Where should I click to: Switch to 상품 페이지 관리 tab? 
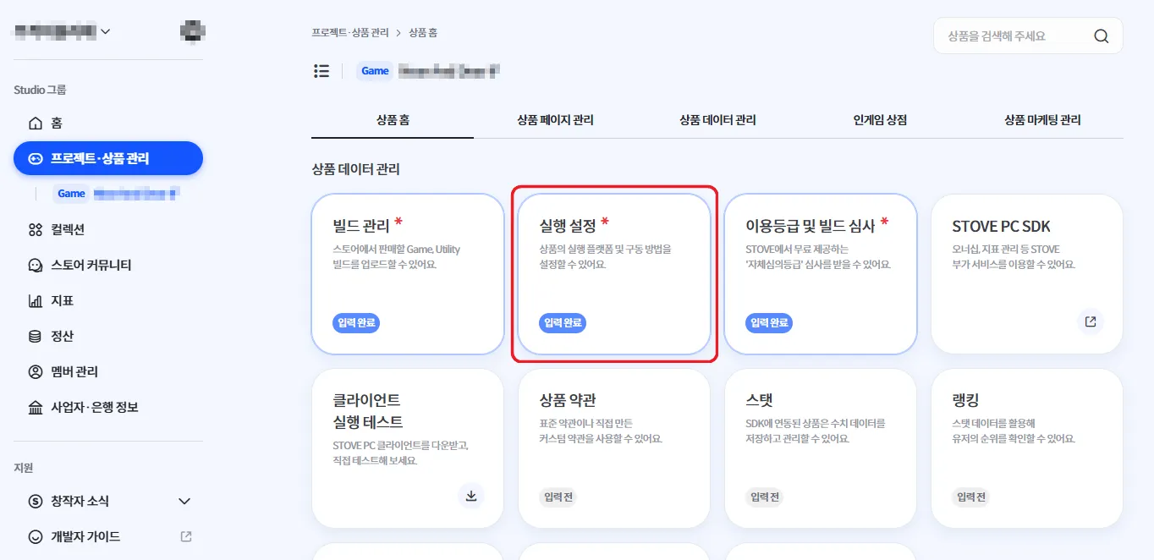tap(555, 120)
